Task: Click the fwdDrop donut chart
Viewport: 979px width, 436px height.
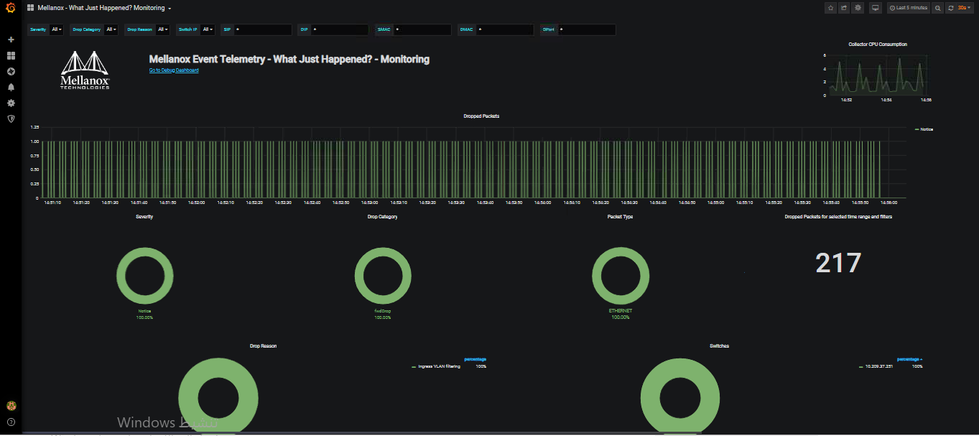Action: 383,276
